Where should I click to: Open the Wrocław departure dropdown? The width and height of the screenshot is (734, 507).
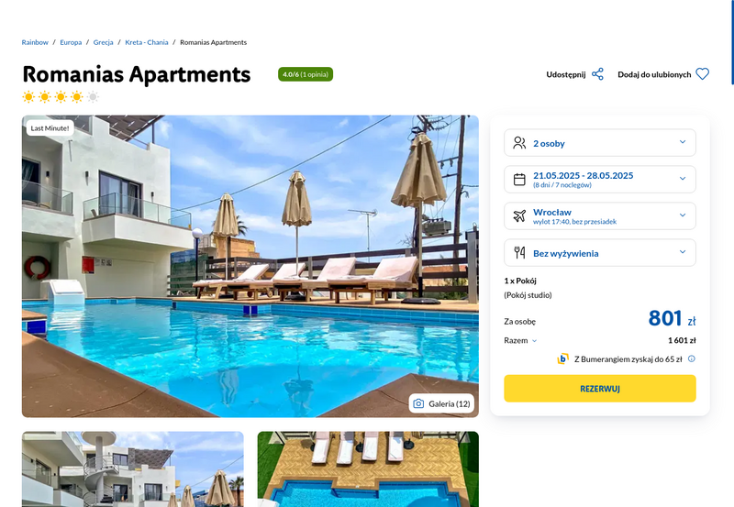(600, 215)
